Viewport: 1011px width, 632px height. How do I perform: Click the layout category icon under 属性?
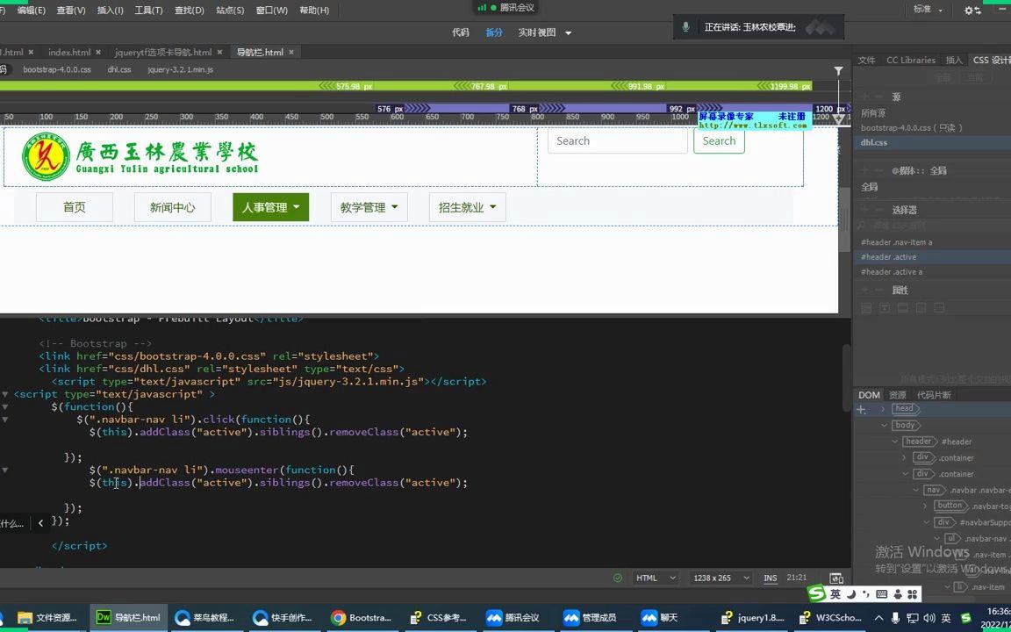tap(866, 308)
